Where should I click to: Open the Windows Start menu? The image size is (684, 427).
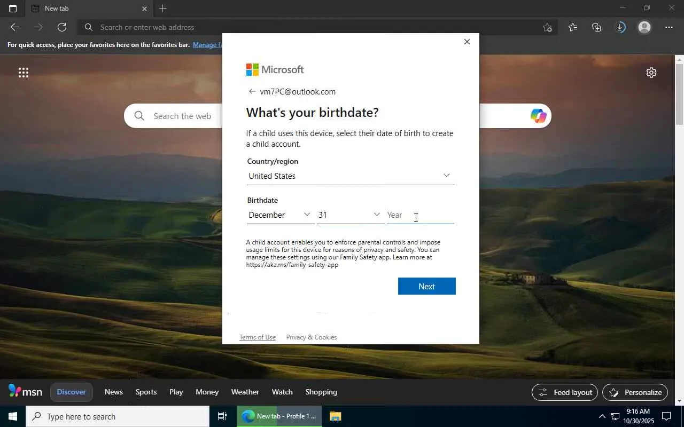tap(13, 416)
